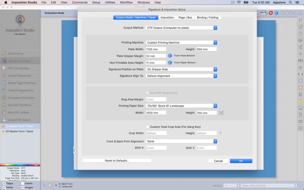This screenshot has height=190, width=304.
Task: Open the Printing Machine dropdown
Action: pos(181,43)
